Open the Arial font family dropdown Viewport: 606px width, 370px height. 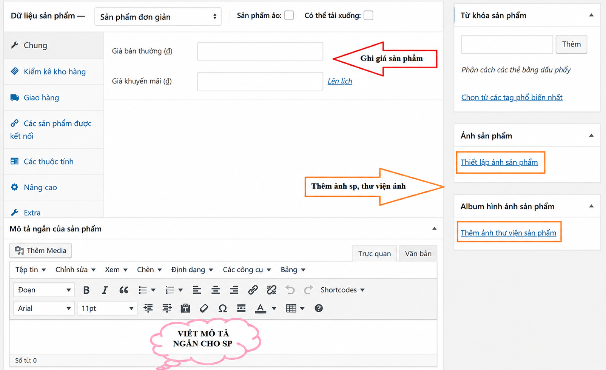[x=44, y=308]
